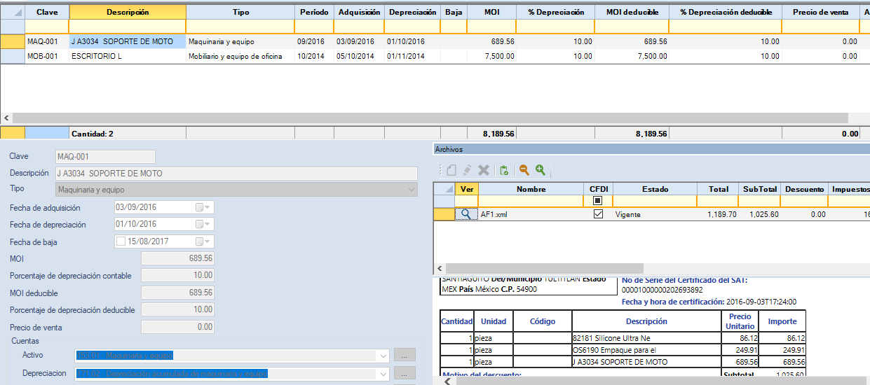Click the zoom in magnifier icon
The width and height of the screenshot is (870, 385).
pos(541,170)
